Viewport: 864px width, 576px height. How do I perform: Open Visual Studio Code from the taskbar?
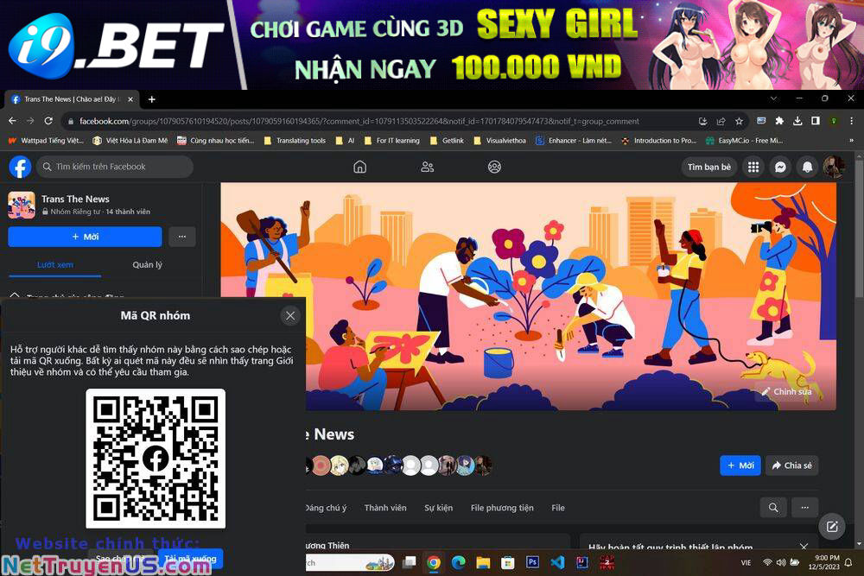click(x=557, y=562)
